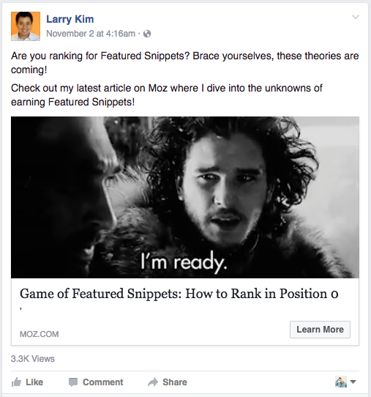Click the thumbs-up Like icon
Screen dimensions: 371x397
pos(16,382)
